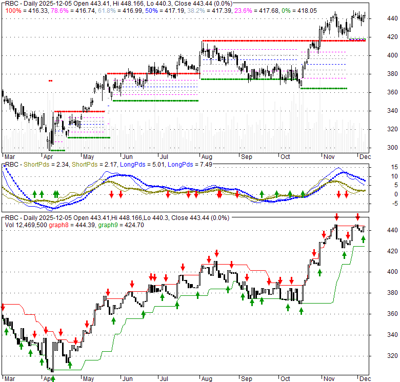This screenshot has height=382, width=400.
Task: Select the 'ShortPds = 2.17' oscillator legend
Action: tap(94, 165)
